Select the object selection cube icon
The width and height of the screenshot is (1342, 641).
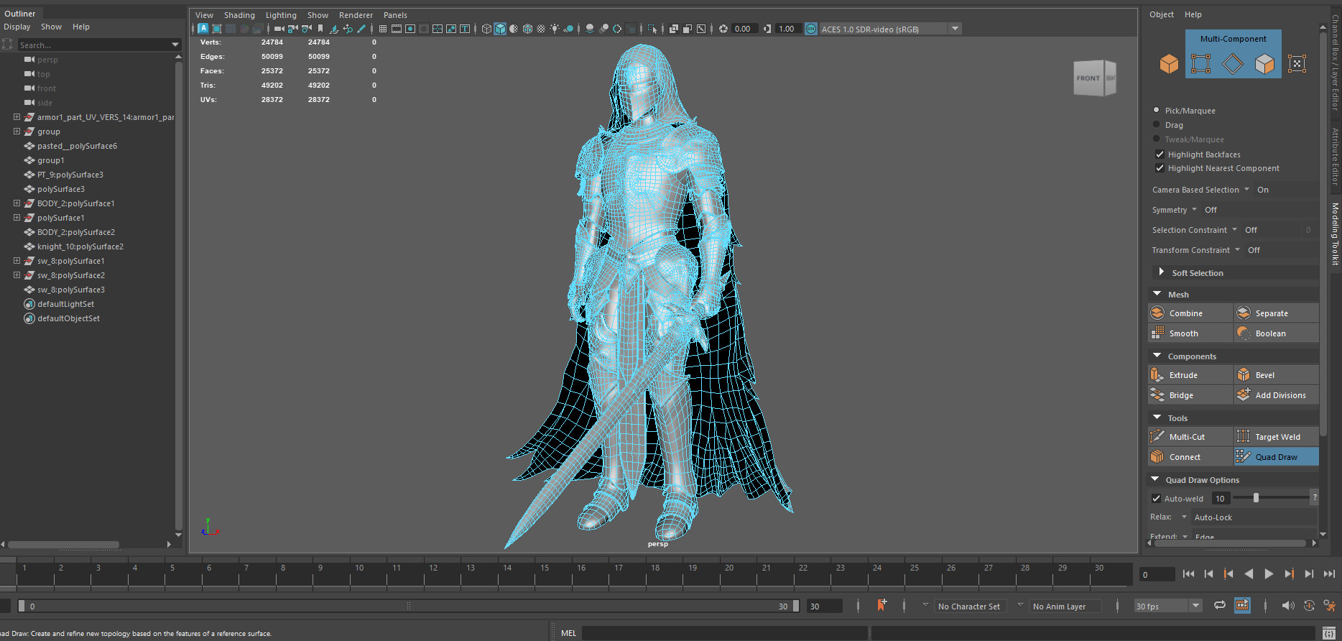tap(1169, 64)
